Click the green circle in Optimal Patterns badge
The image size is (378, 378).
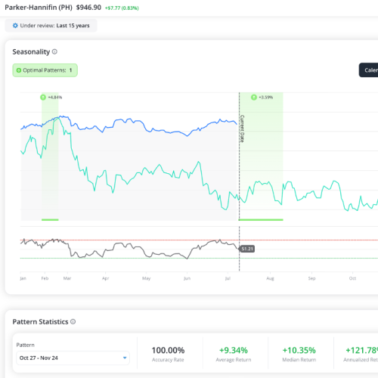(19, 70)
